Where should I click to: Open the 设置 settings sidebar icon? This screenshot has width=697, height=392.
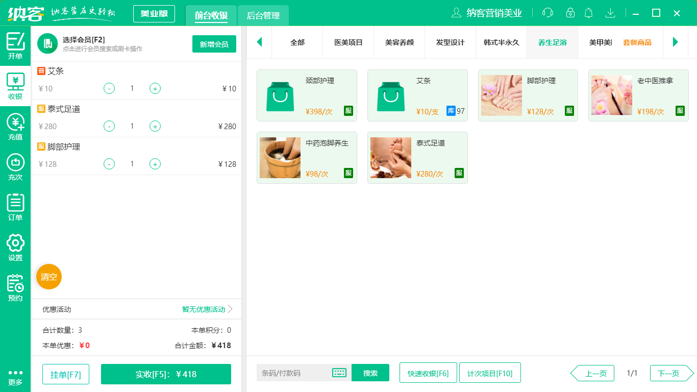pos(15,248)
